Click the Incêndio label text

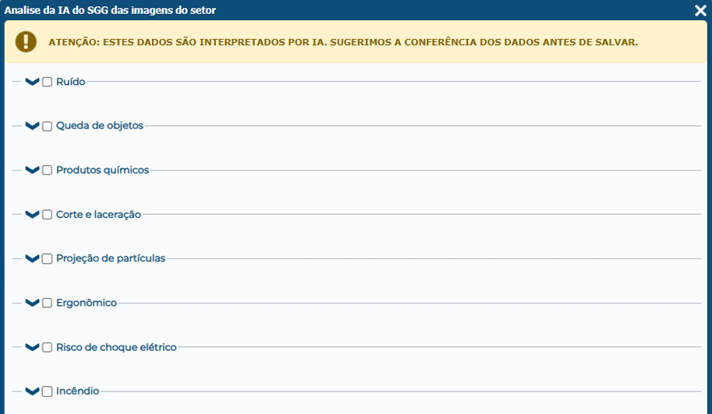click(x=78, y=391)
